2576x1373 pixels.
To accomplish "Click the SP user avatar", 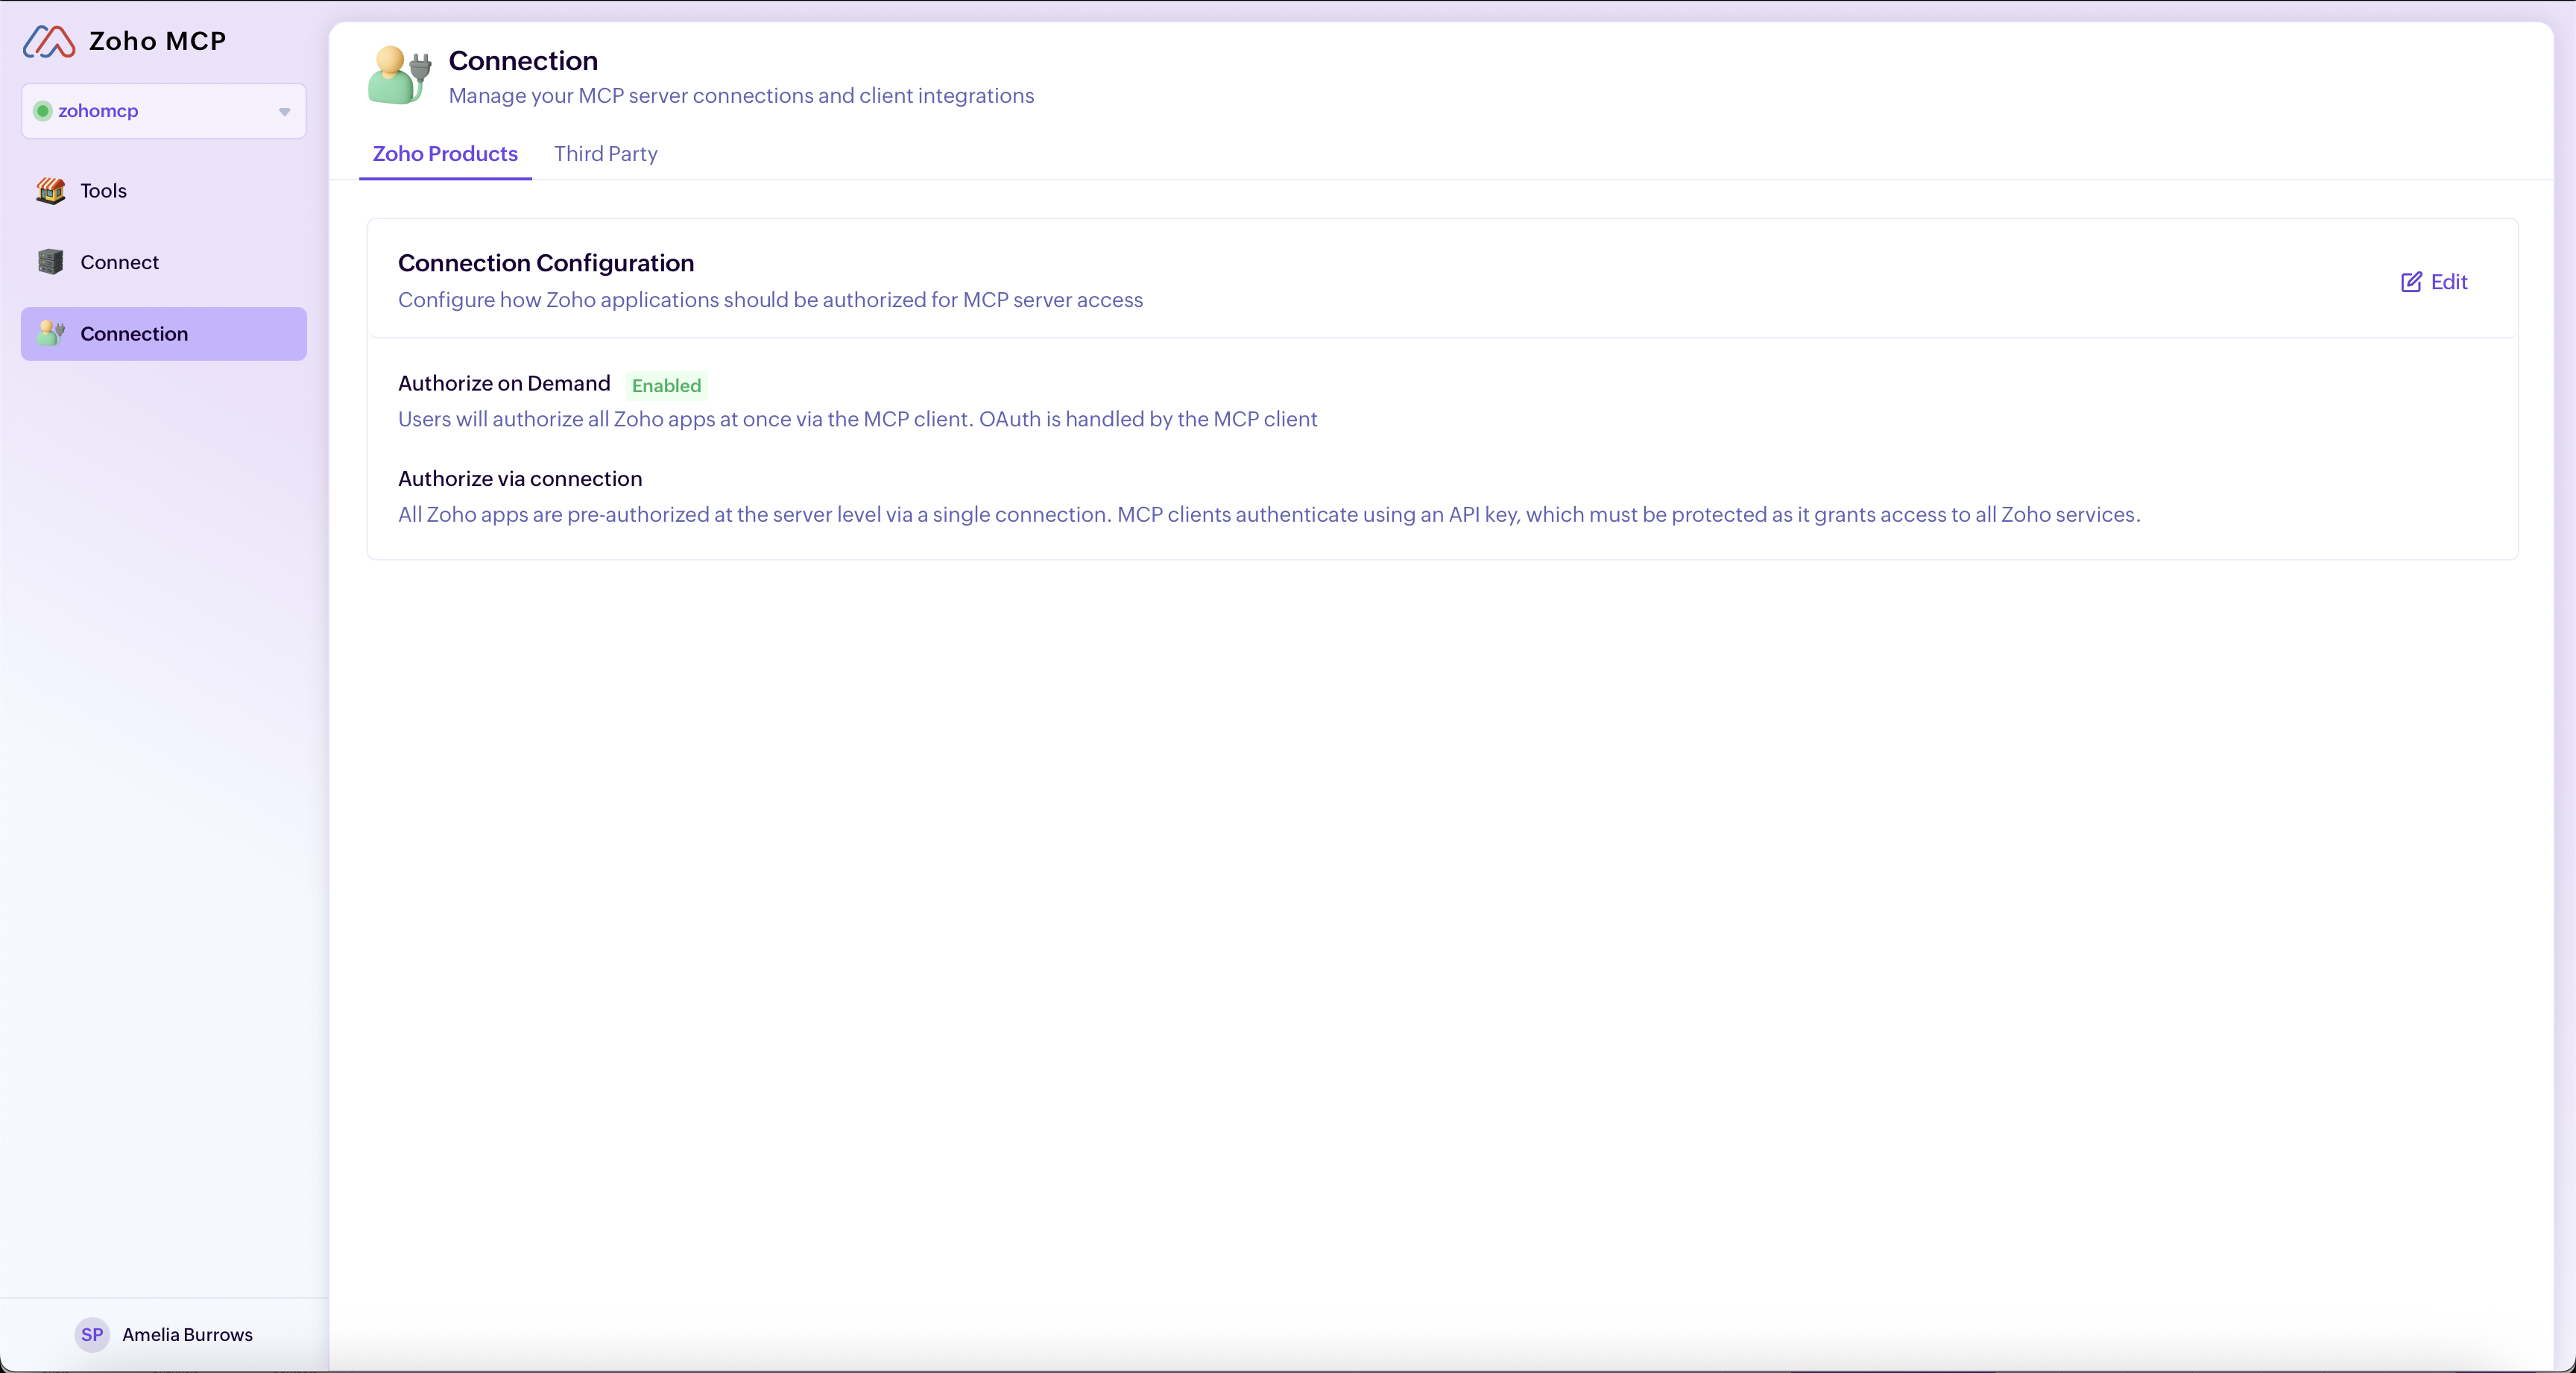I will pos(92,1334).
